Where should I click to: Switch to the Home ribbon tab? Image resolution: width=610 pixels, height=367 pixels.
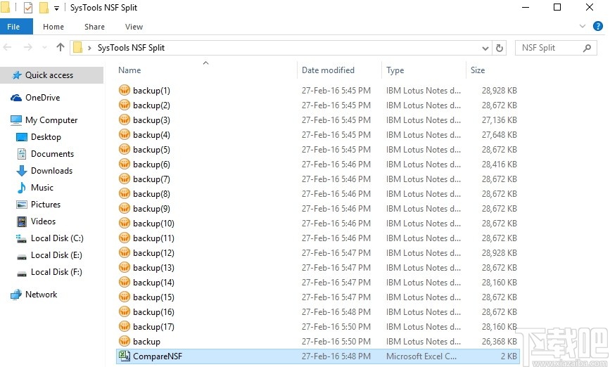pyautogui.click(x=53, y=27)
